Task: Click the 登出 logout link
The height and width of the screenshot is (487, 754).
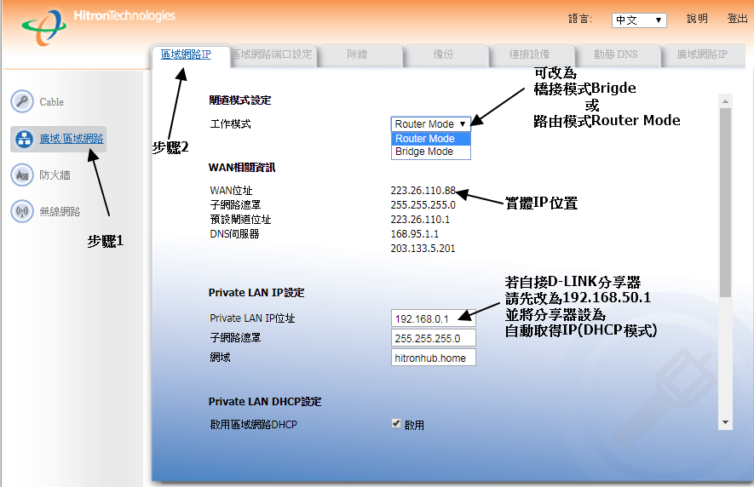Action: (x=737, y=19)
